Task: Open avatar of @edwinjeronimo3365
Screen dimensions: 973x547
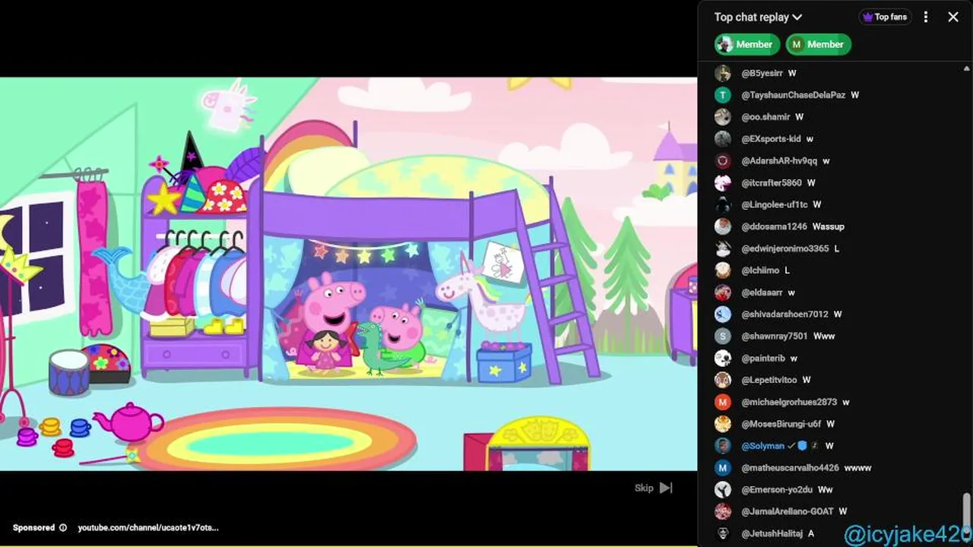Action: tap(723, 248)
